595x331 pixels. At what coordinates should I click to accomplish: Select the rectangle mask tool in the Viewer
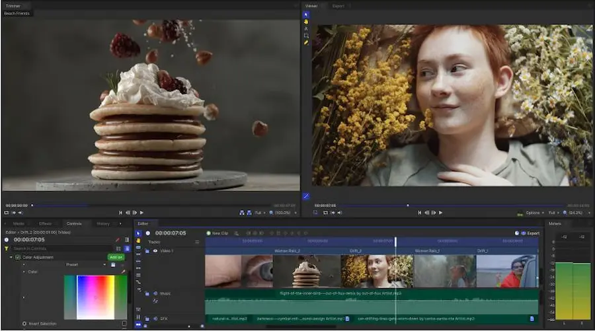pyautogui.click(x=306, y=36)
